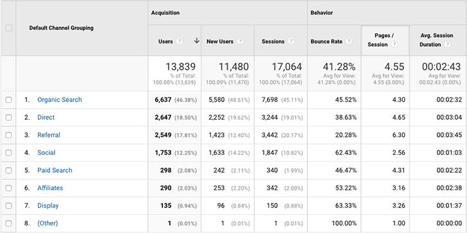Sort by Sessions column header
The height and width of the screenshot is (233, 467).
tap(273, 42)
